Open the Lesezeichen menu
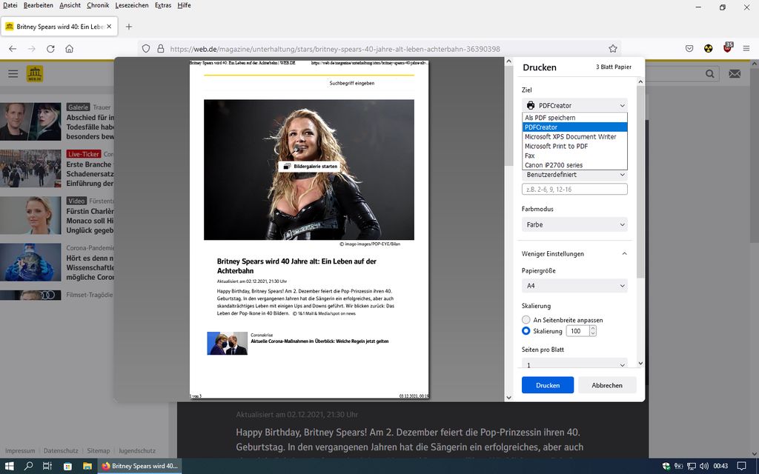The height and width of the screenshot is (474, 759). pyautogui.click(x=130, y=5)
